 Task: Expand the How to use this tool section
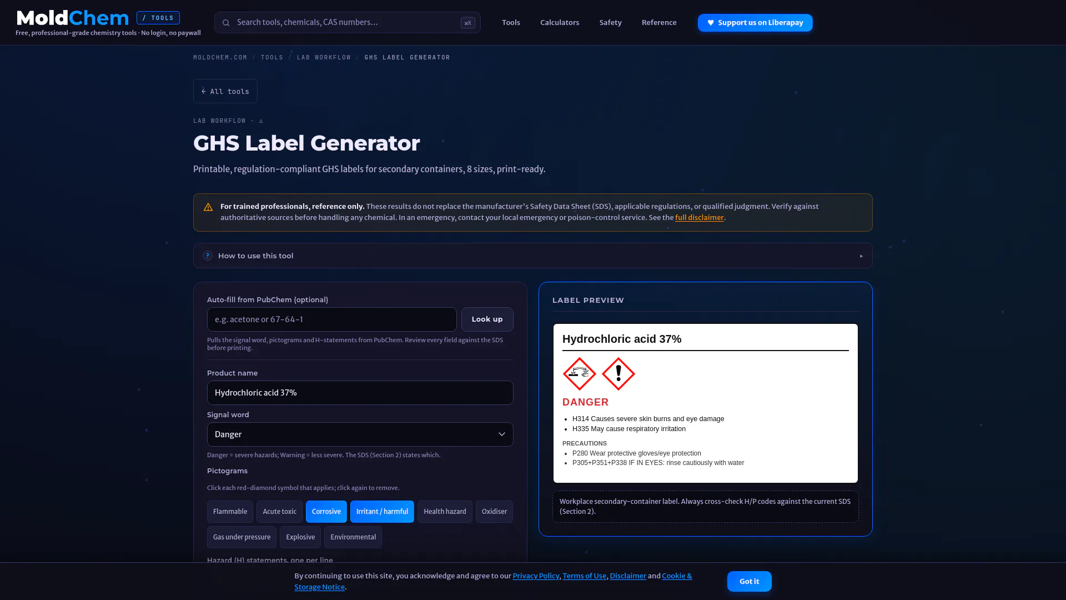(532, 256)
